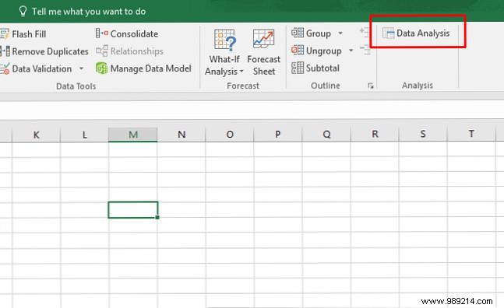Click the Ungroup outline icon

[298, 50]
